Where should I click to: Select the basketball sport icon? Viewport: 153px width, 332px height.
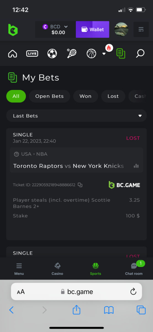(92, 54)
